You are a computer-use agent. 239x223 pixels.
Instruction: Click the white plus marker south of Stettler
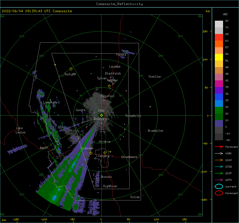point(150,107)
